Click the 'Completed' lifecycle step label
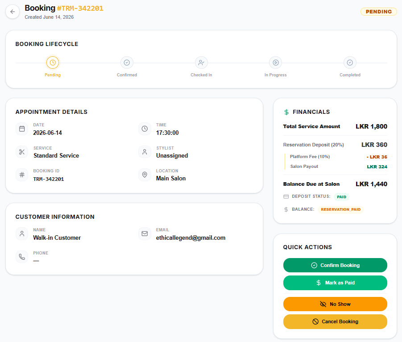The height and width of the screenshot is (342, 402). (350, 75)
